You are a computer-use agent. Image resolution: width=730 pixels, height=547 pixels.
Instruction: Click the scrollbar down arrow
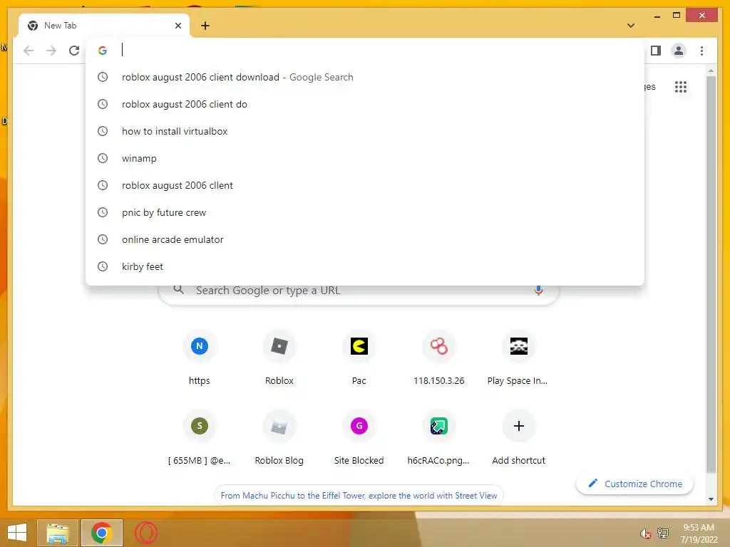click(x=711, y=499)
